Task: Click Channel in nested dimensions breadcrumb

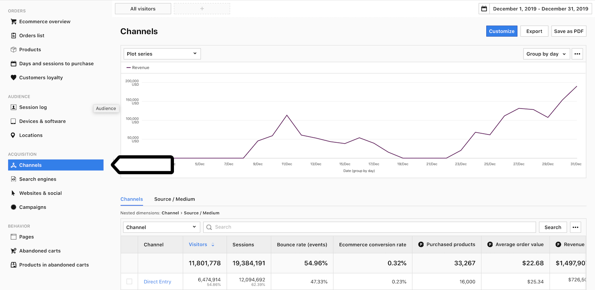Action: click(170, 213)
